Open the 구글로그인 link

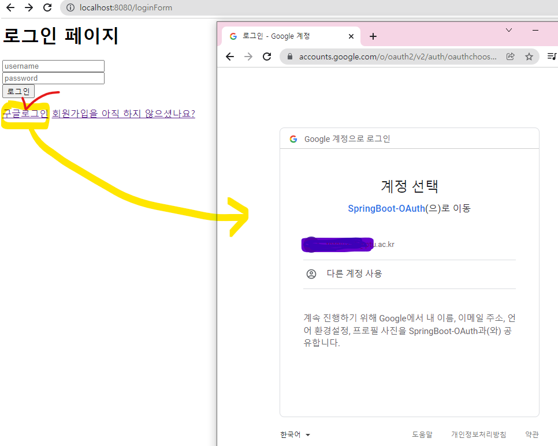click(x=25, y=113)
